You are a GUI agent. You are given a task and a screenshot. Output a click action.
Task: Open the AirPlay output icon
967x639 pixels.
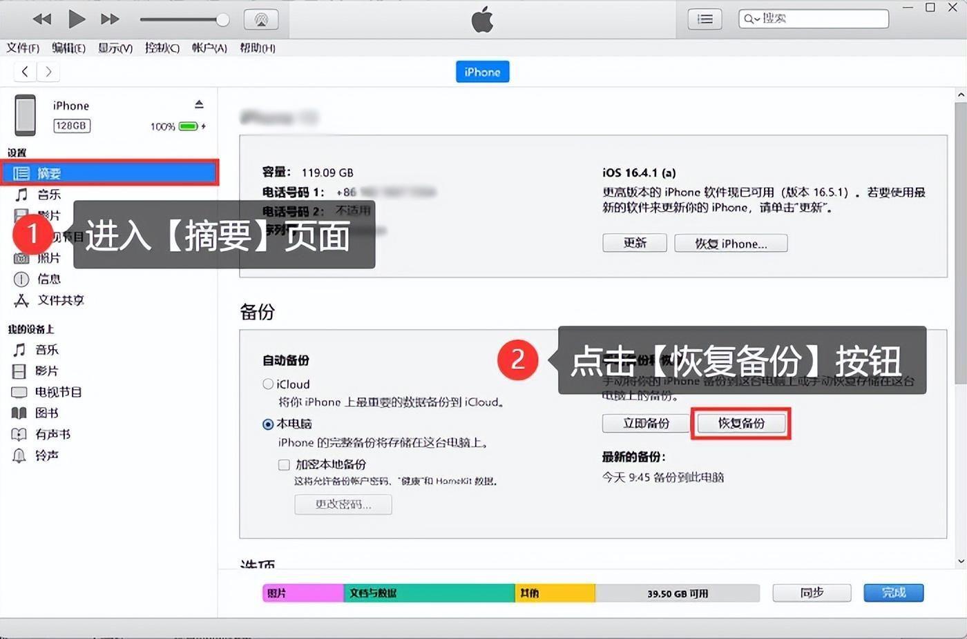point(261,19)
